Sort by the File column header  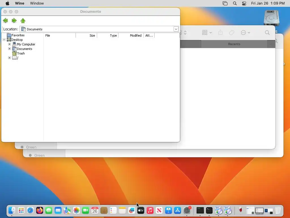pos(60,35)
